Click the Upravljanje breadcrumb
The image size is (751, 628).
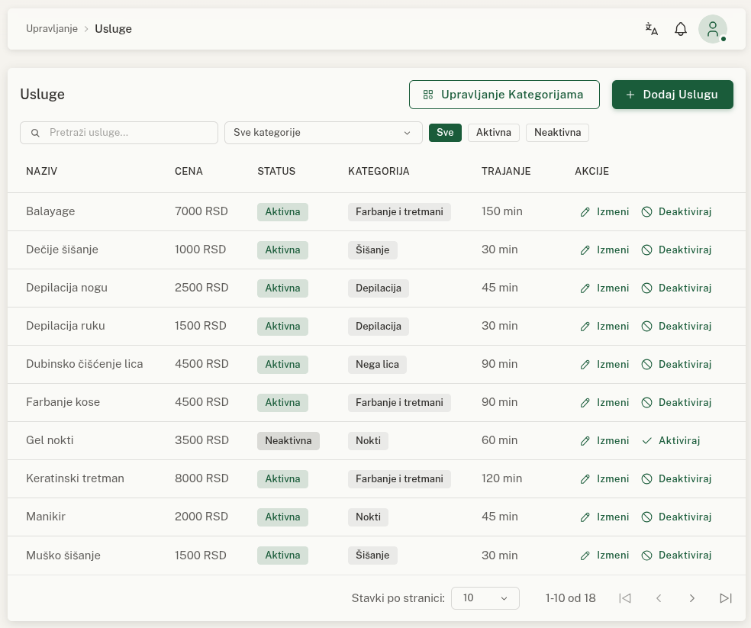tap(52, 29)
